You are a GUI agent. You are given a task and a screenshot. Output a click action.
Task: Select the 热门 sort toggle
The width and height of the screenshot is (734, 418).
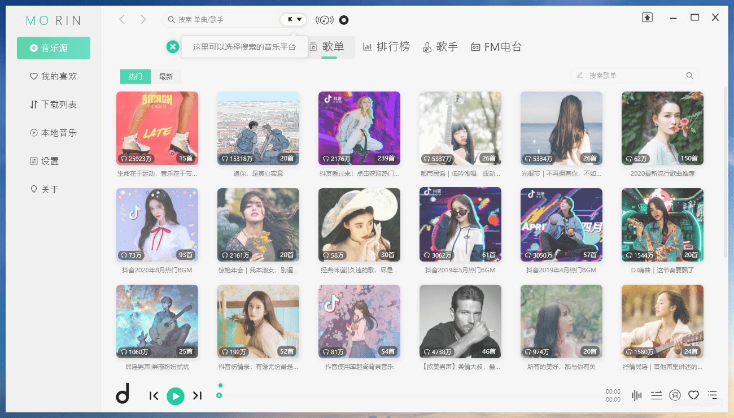136,76
